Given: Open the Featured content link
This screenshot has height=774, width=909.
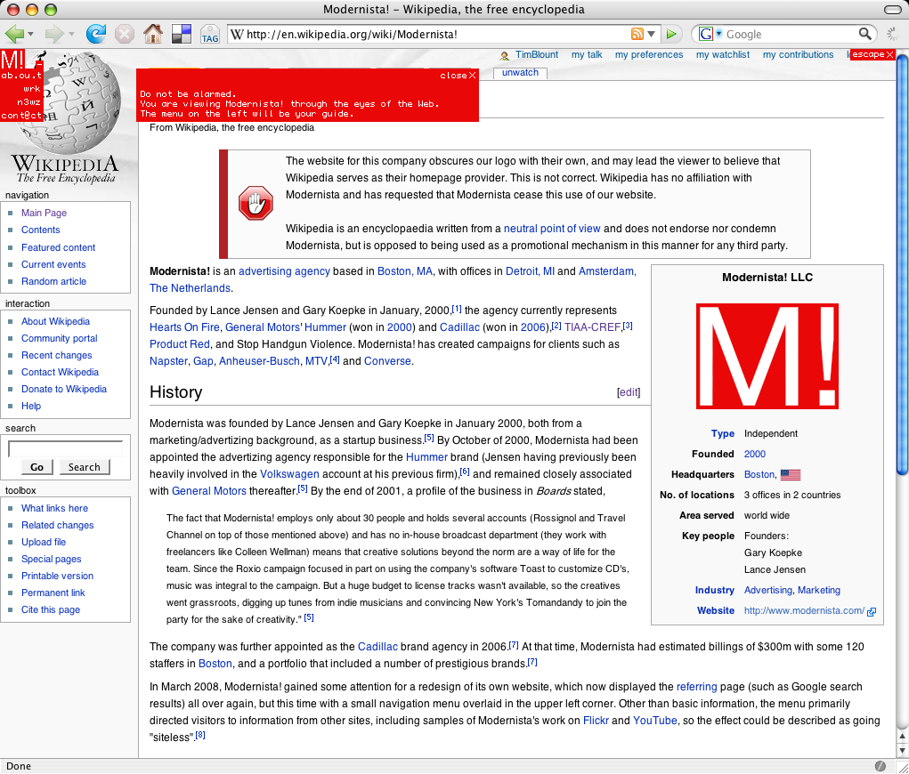Looking at the screenshot, I should (58, 247).
